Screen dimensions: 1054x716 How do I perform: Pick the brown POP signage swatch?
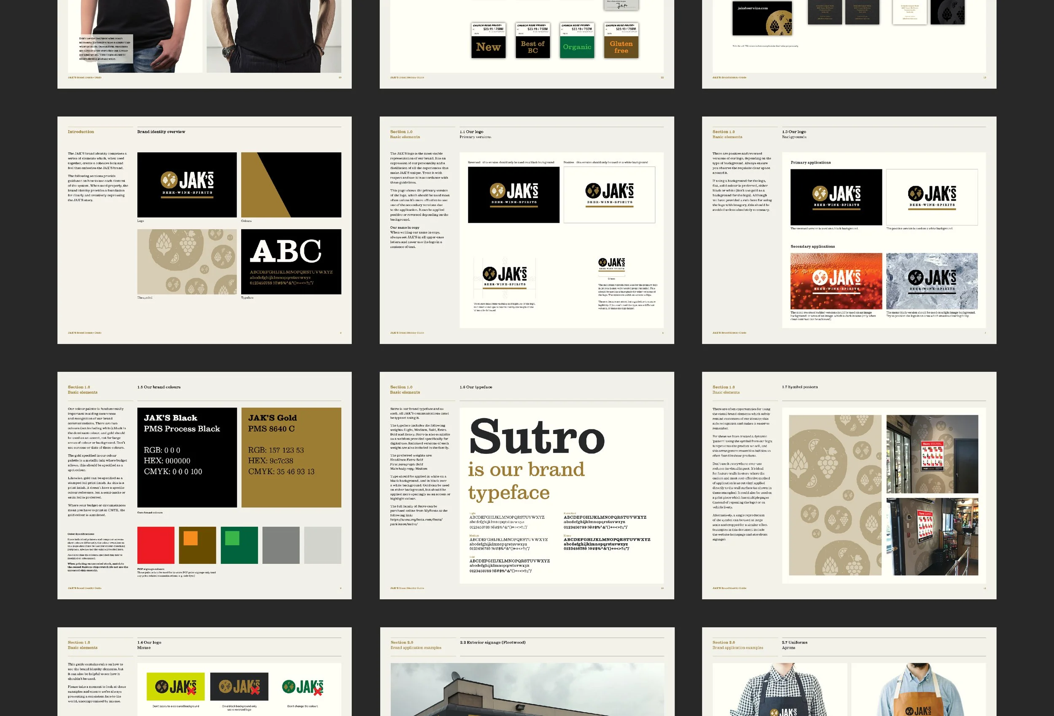coord(197,545)
